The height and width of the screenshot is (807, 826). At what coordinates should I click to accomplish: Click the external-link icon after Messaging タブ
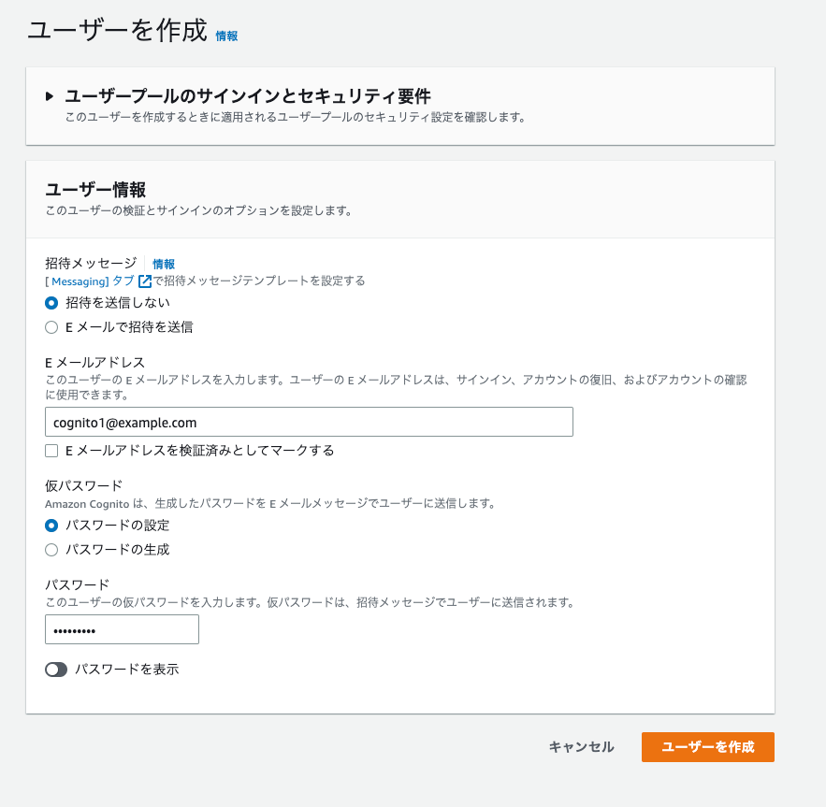coord(142,280)
